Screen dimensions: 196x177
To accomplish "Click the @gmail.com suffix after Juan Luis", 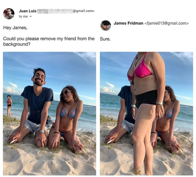I will (84, 11).
